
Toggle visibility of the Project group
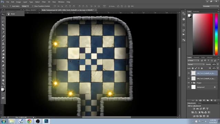point(189,83)
